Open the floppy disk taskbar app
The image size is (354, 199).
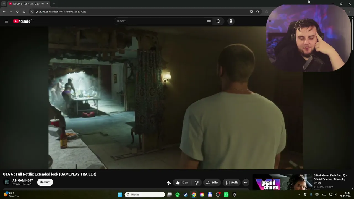(210, 195)
